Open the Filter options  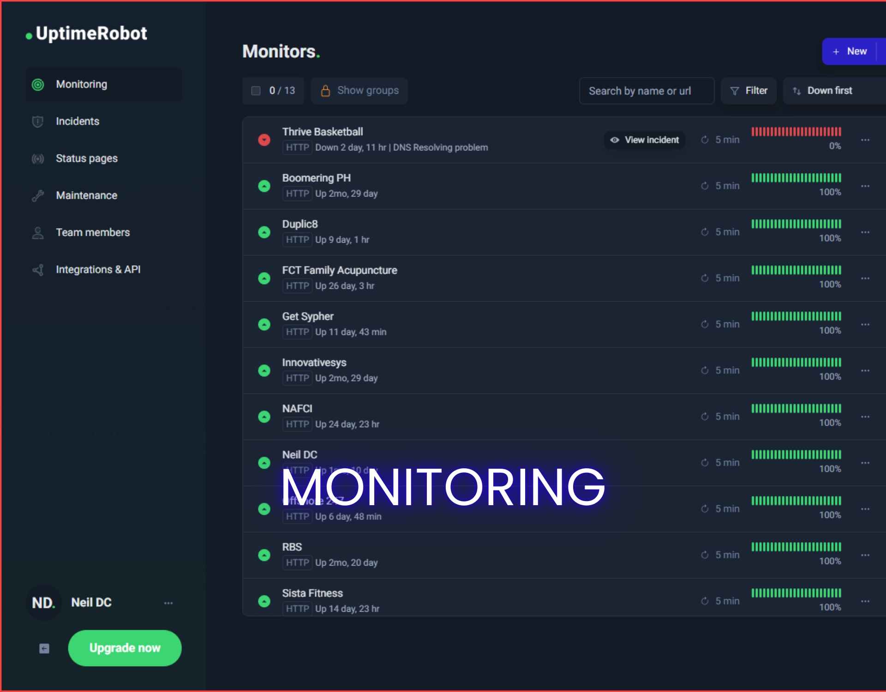(x=748, y=91)
